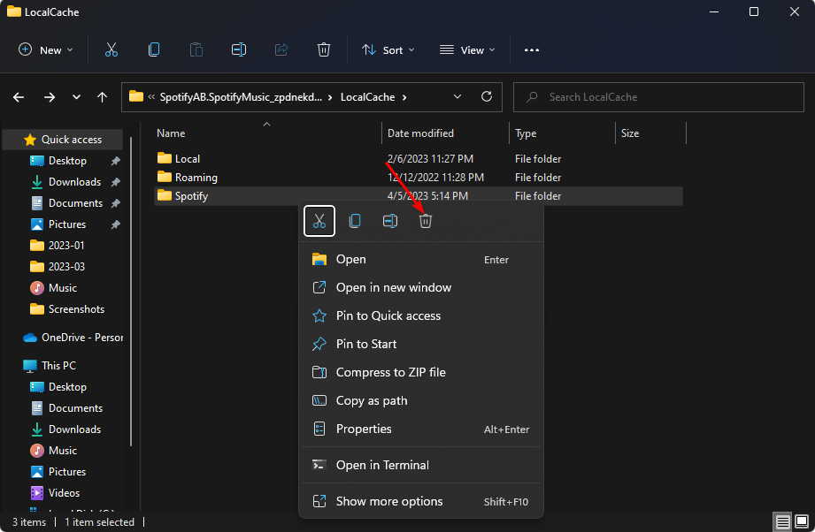The width and height of the screenshot is (815, 532).
Task: Click the toolbar Delete trash icon
Action: [x=324, y=50]
